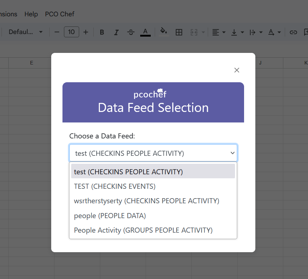
Task: Click the text rotation icon
Action: pos(271,32)
